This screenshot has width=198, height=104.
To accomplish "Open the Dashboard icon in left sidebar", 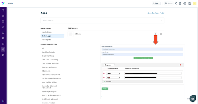I will [3, 10].
